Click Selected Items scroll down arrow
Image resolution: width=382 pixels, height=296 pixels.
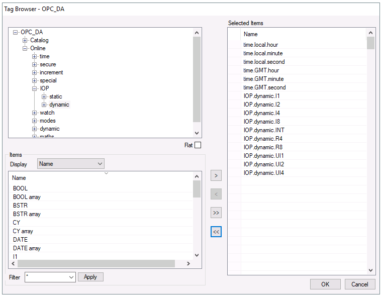370,270
